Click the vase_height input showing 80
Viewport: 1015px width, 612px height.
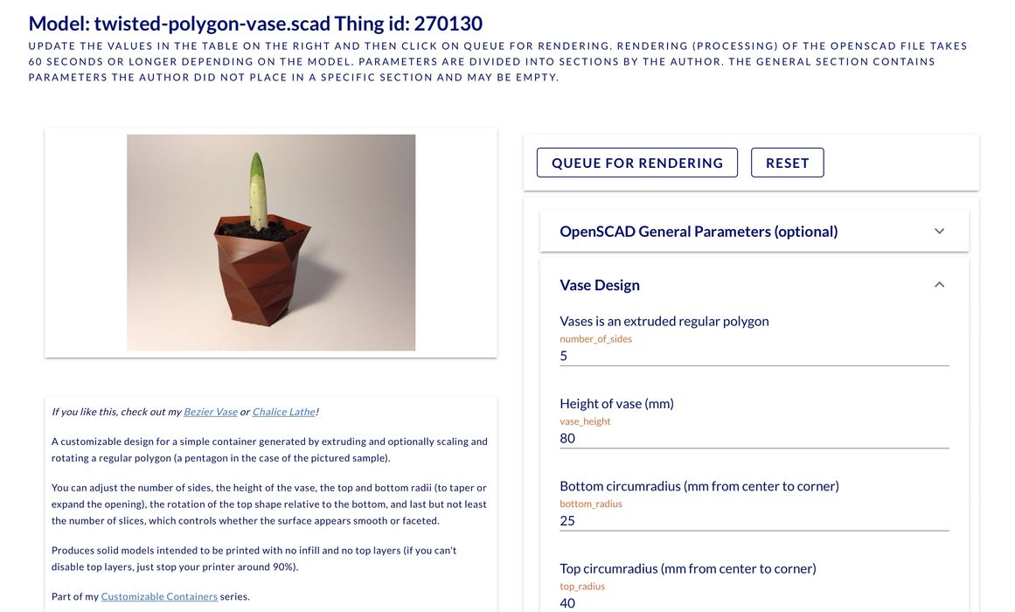pos(754,438)
